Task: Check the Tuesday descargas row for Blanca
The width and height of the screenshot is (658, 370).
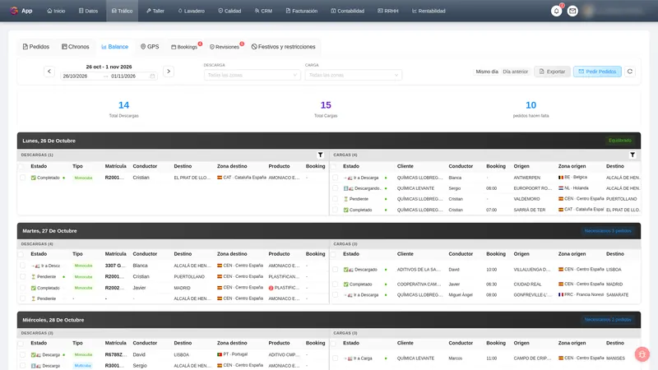Action: point(23,266)
